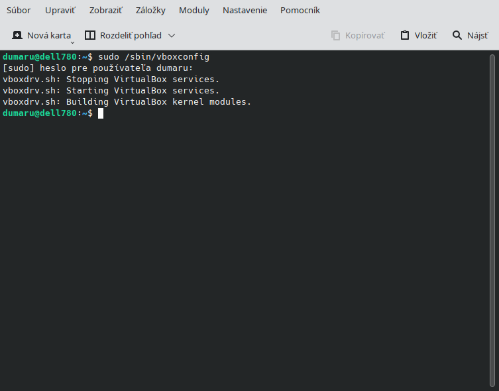
Task: Open the Upraviť menu
Action: point(60,10)
